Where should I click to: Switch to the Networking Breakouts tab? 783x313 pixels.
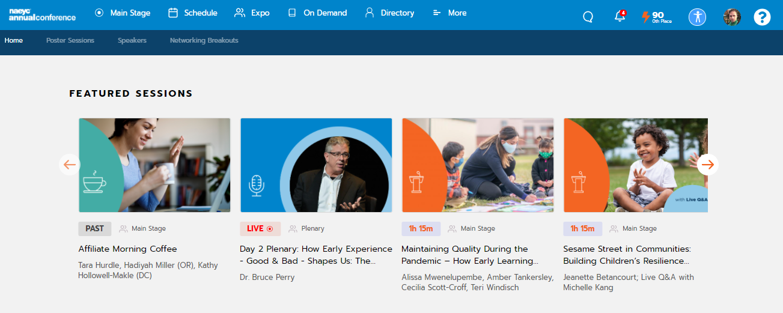click(x=204, y=40)
